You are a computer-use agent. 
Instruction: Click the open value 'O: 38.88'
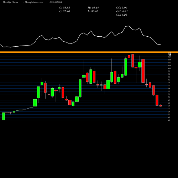[64, 8]
